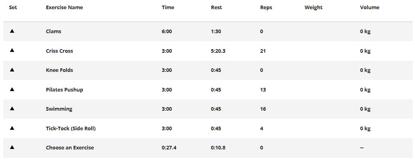Click the Pilates Pushup reps value 13
Screen dimensions: 415x165
263,90
